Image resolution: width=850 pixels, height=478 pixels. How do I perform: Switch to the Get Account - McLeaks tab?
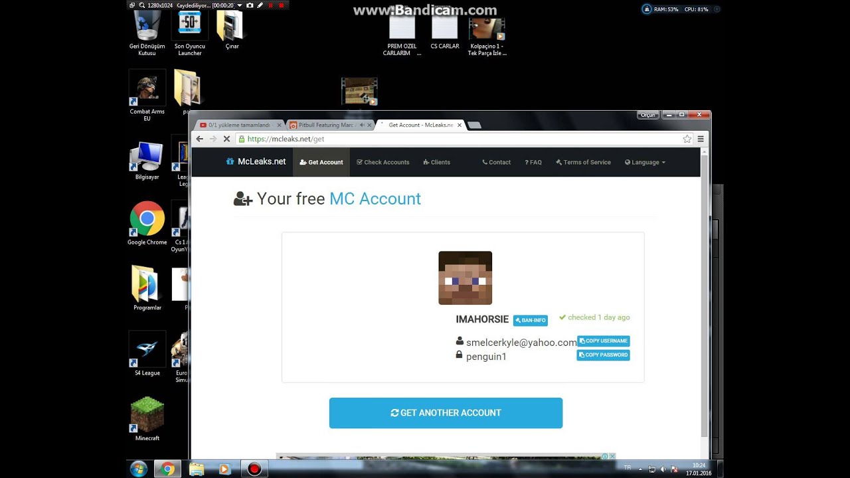click(x=420, y=125)
